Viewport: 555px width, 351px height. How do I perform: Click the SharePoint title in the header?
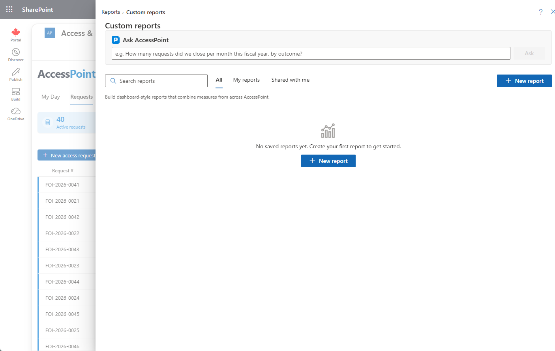tap(37, 9)
